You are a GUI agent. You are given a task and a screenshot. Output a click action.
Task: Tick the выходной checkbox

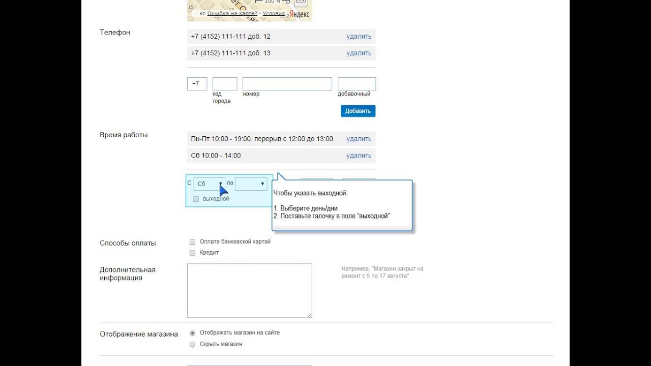[x=196, y=199]
